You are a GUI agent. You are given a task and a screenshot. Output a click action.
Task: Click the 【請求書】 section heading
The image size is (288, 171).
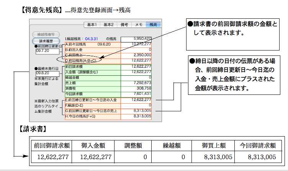point(33,129)
